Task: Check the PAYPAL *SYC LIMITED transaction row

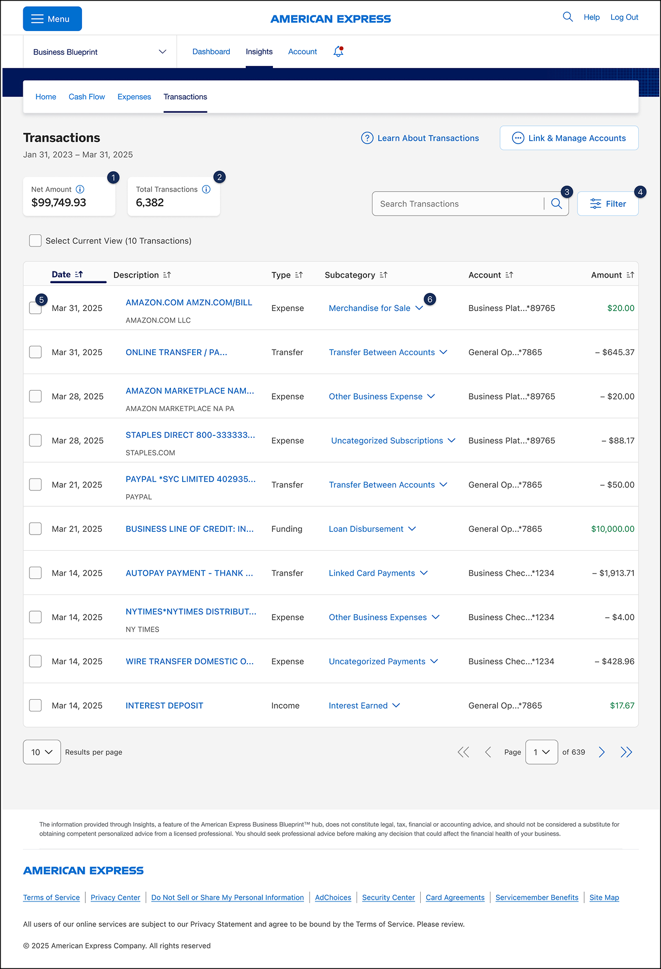Action: pos(35,484)
